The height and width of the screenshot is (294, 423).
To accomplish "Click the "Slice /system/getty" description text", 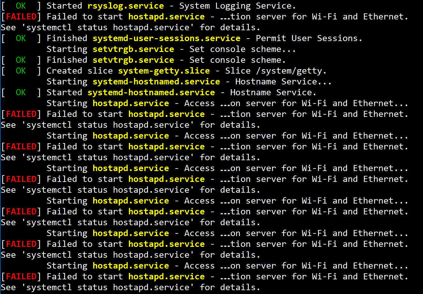I will tap(277, 71).
